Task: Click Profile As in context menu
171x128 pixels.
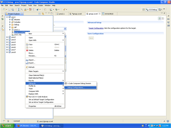Action: 45,86
